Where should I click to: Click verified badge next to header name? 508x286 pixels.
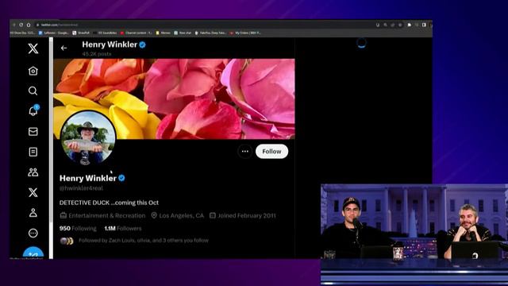(x=142, y=44)
